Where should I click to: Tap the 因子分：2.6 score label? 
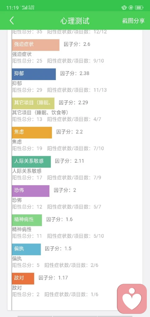77,44
